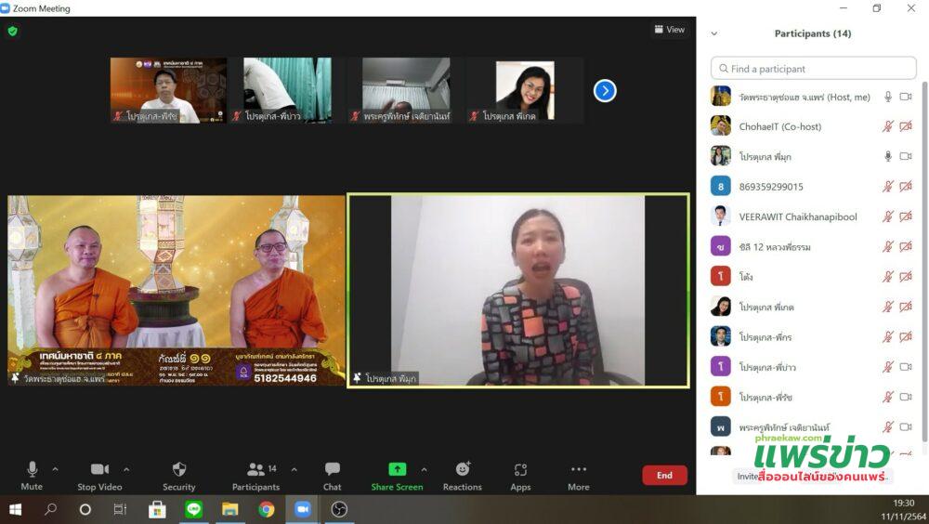Image resolution: width=929 pixels, height=524 pixels.
Task: Click the red End meeting button
Action: coord(664,475)
